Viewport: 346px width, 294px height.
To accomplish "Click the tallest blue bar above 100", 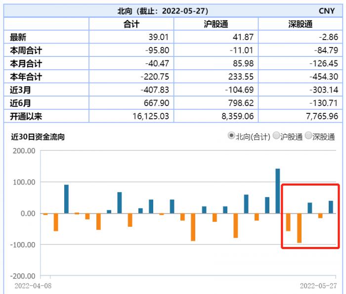I will (x=278, y=191).
